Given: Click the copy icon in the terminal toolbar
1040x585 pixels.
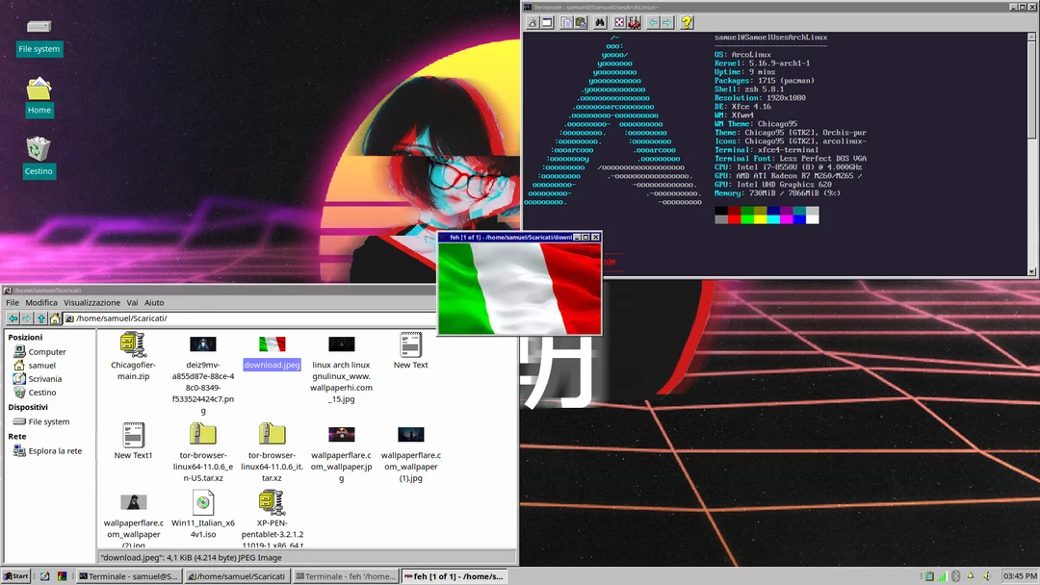Looking at the screenshot, I should [567, 22].
